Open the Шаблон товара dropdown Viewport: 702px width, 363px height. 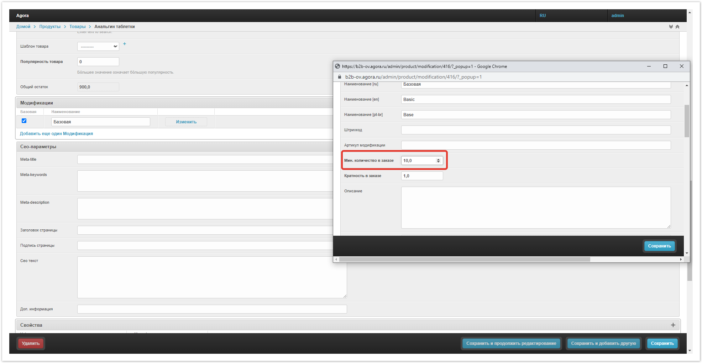98,47
